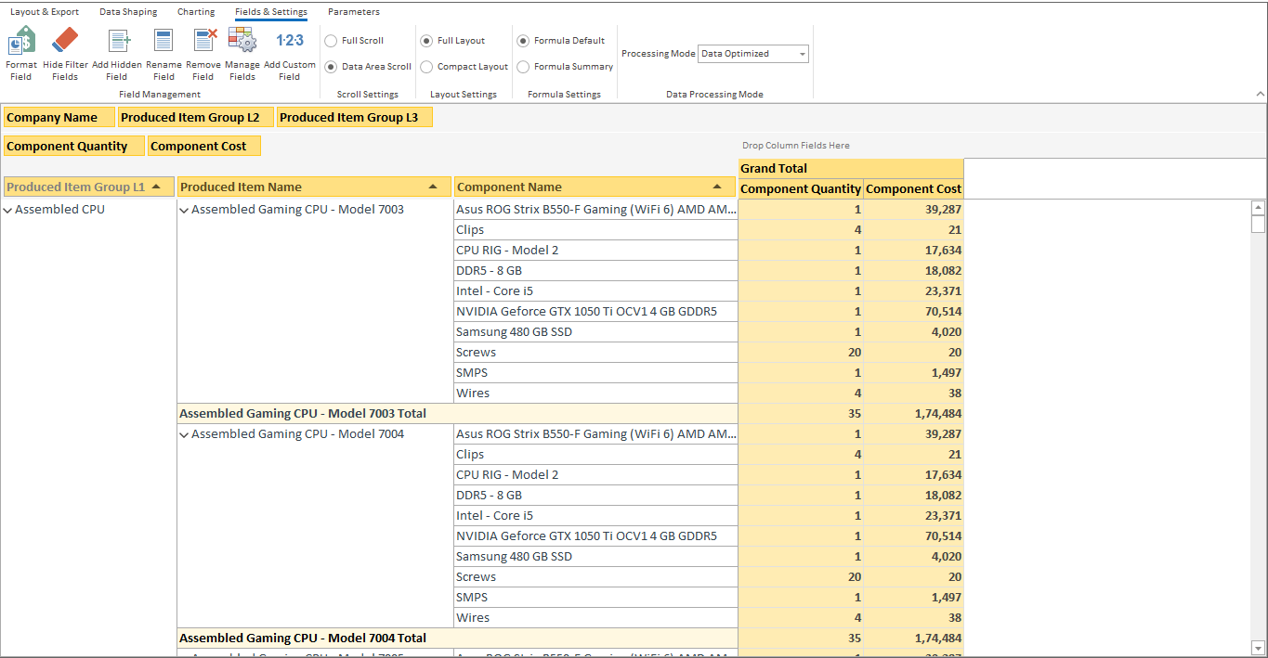Click the Hide Filter Fields eraser icon
1268x658 pixels.
(x=65, y=42)
